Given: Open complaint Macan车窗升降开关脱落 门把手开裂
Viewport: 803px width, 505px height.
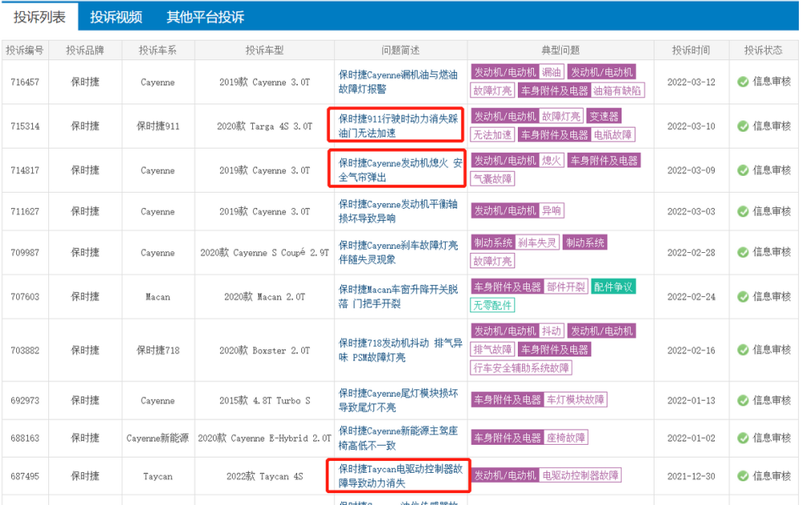Looking at the screenshot, I should tap(398, 296).
